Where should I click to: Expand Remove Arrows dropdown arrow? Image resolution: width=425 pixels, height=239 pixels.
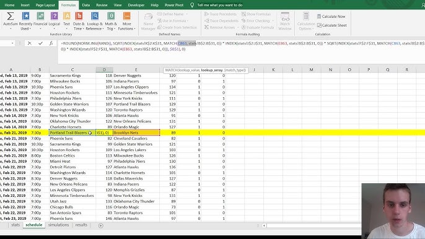[x=238, y=27]
